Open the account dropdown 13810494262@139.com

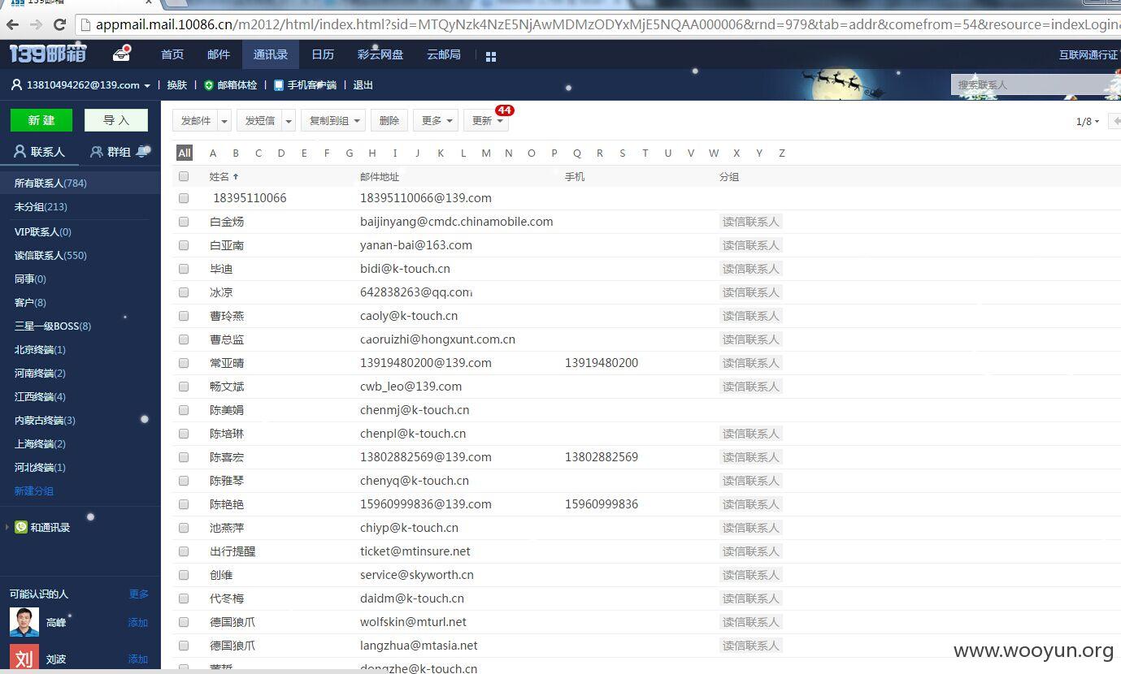point(89,85)
